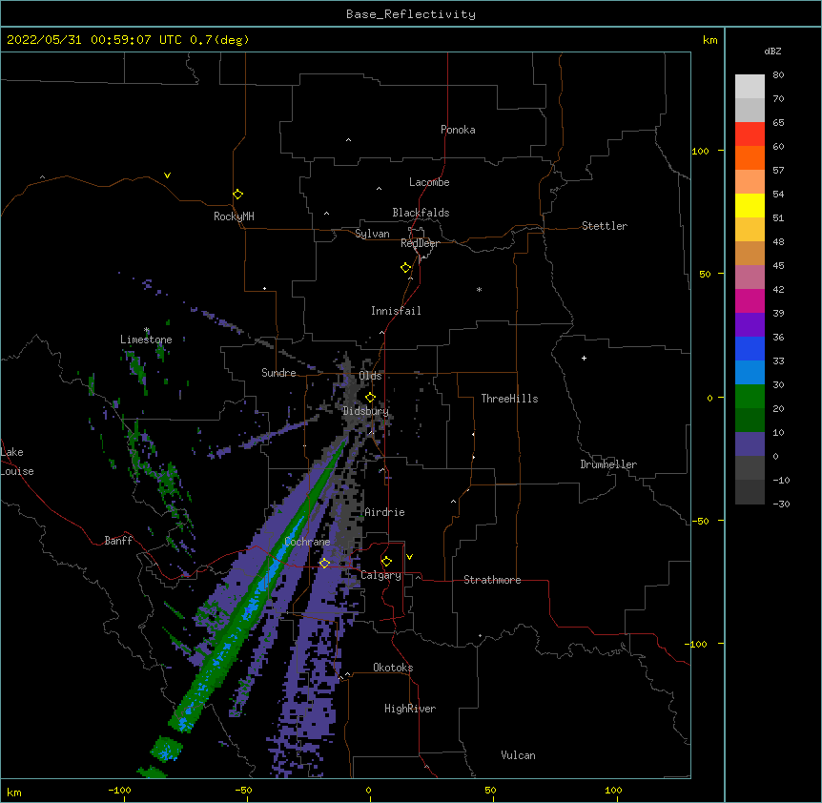This screenshot has height=803, width=822.
Task: Click the Lacombe city label
Action: (x=429, y=182)
